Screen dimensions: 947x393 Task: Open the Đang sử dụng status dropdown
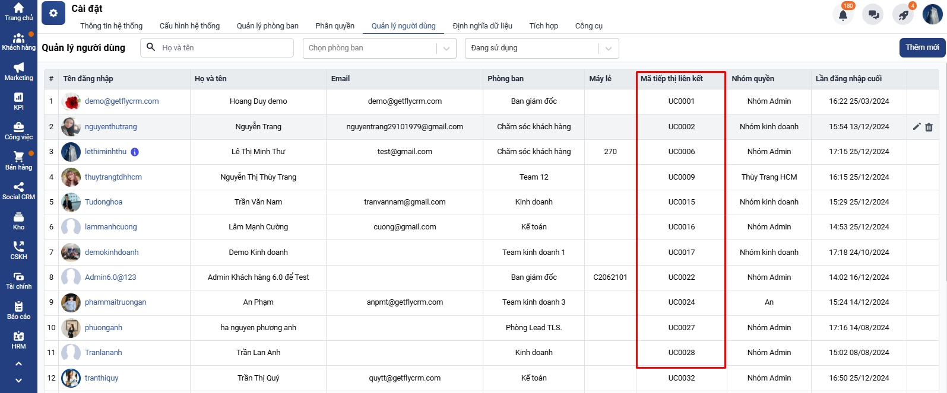pyautogui.click(x=541, y=48)
